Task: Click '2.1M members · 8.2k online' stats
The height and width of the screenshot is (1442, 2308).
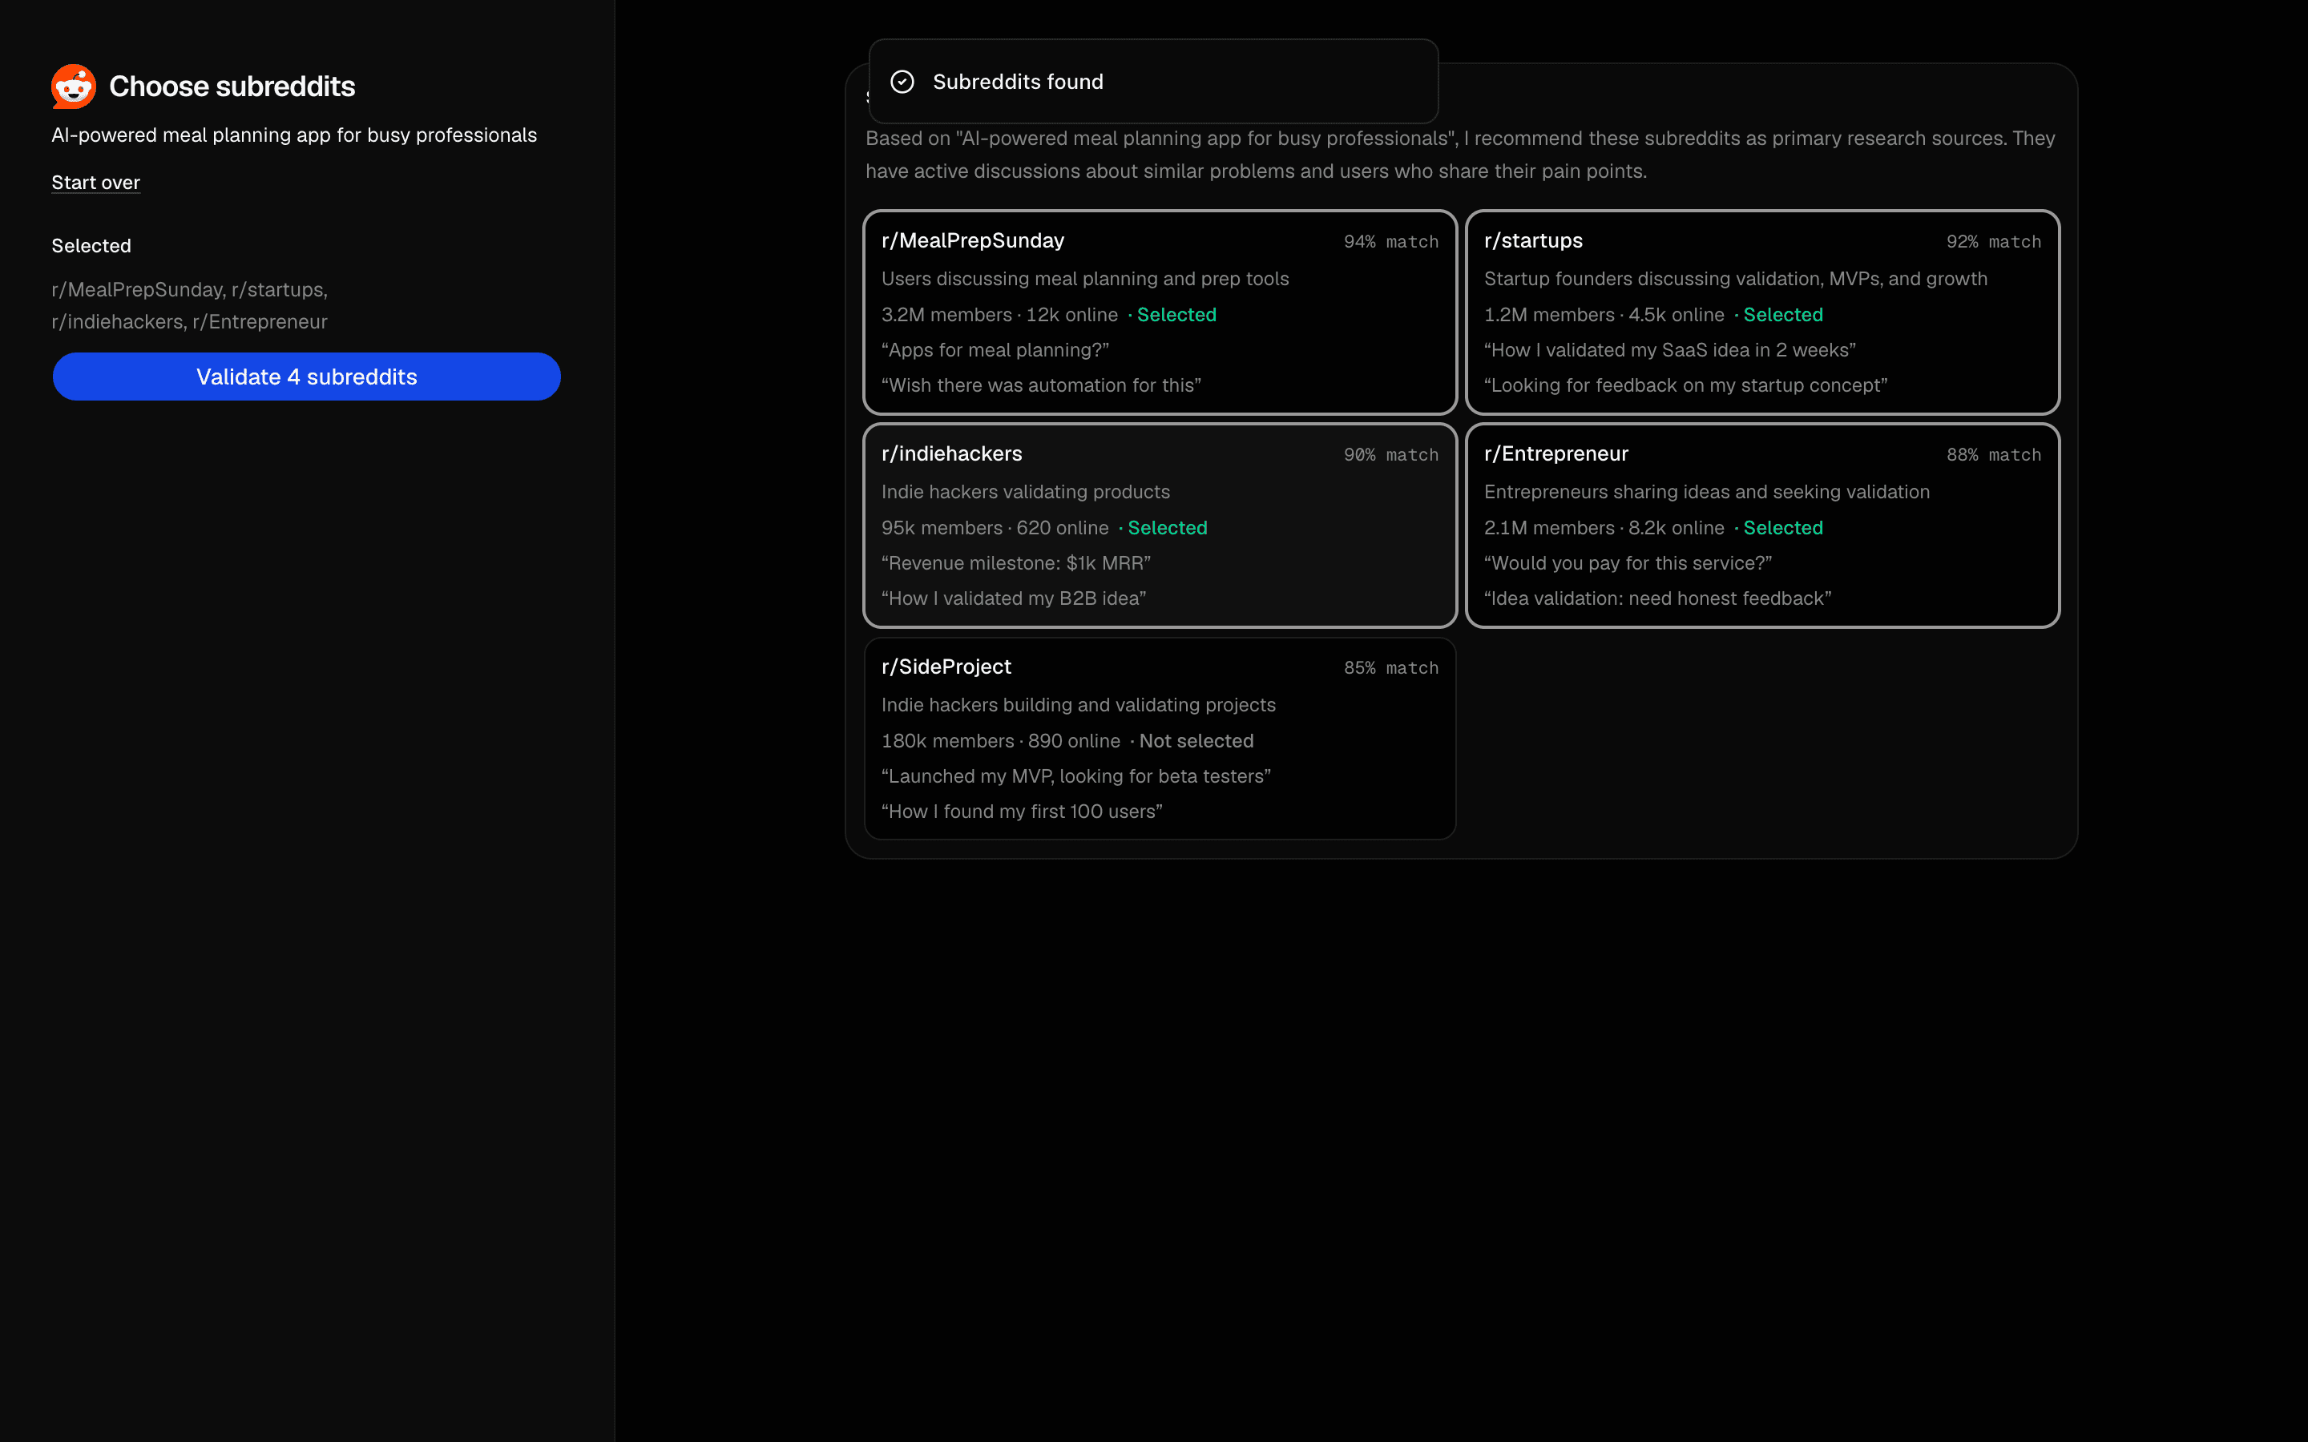Action: coord(1604,527)
